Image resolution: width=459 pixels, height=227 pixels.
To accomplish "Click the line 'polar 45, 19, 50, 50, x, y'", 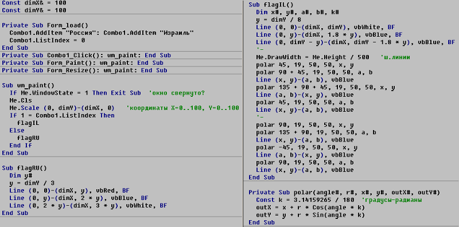I will [305, 65].
